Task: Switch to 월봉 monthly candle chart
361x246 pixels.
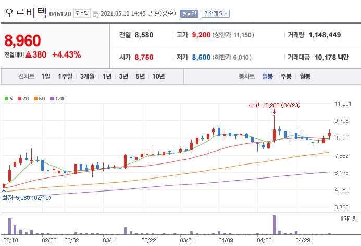Action: point(305,76)
